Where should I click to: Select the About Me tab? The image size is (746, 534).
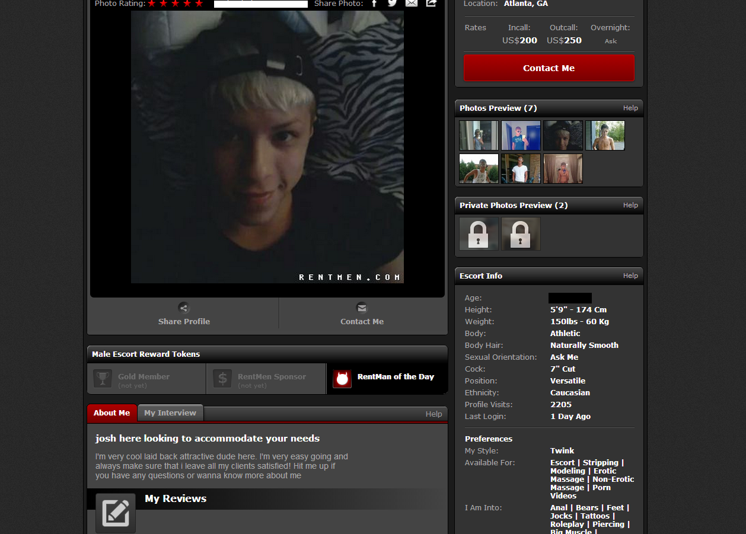pyautogui.click(x=111, y=413)
